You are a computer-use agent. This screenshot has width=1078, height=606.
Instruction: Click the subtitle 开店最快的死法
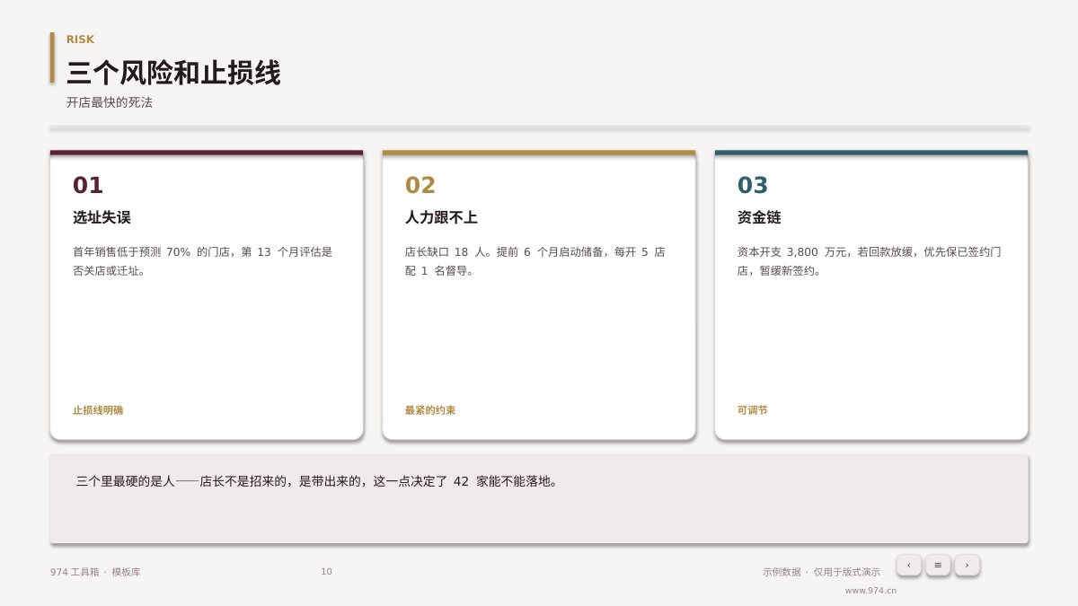point(110,102)
